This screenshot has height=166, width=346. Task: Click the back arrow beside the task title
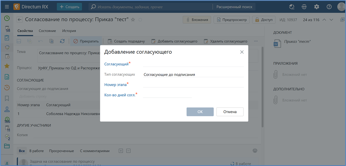tap(20, 20)
